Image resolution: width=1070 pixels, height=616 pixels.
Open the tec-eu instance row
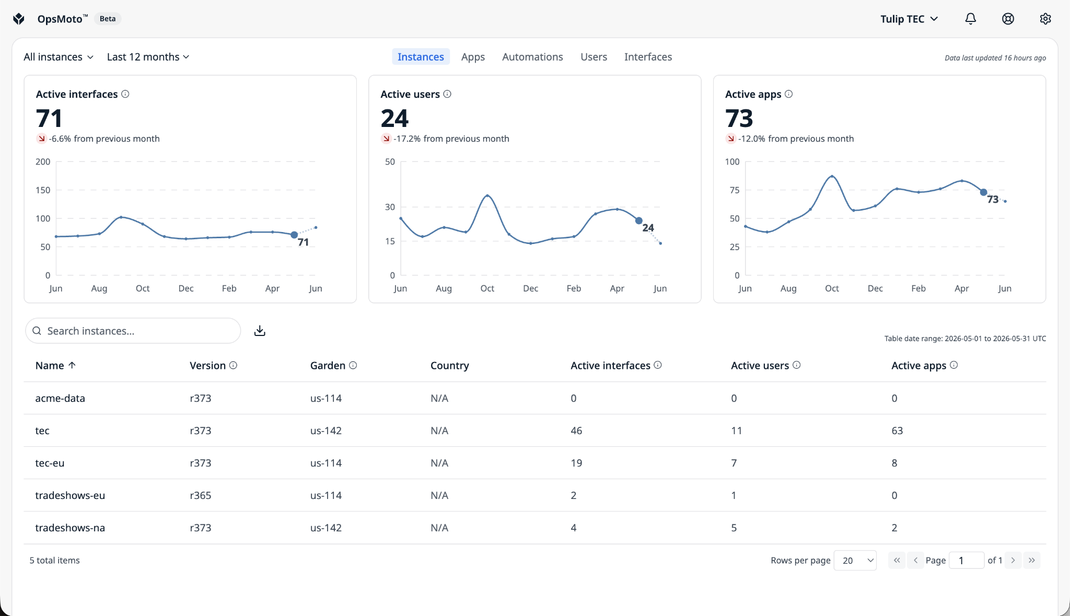(x=535, y=463)
